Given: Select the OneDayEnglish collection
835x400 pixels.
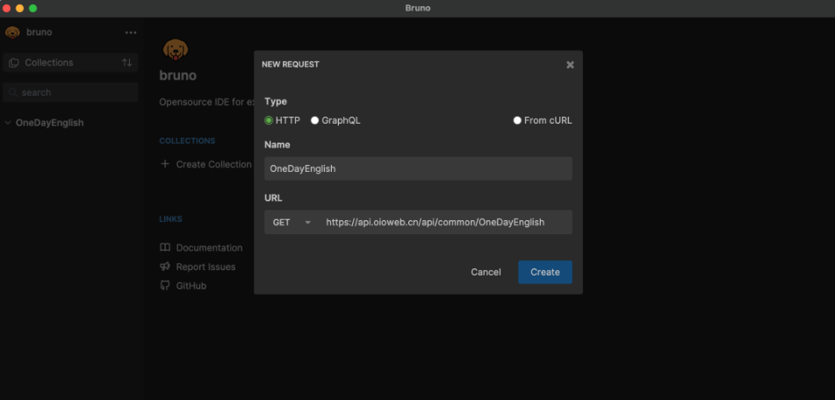Looking at the screenshot, I should coord(49,123).
